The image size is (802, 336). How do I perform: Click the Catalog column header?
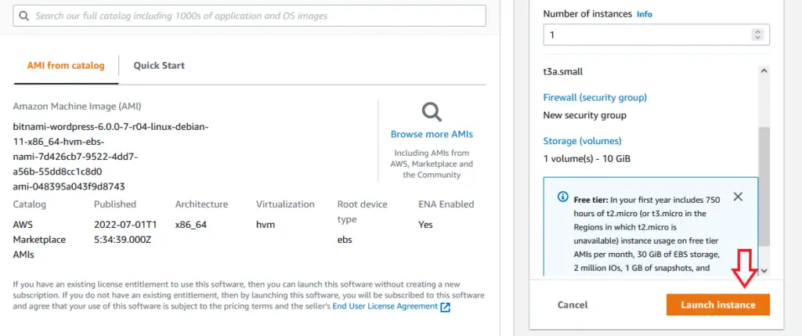click(29, 204)
